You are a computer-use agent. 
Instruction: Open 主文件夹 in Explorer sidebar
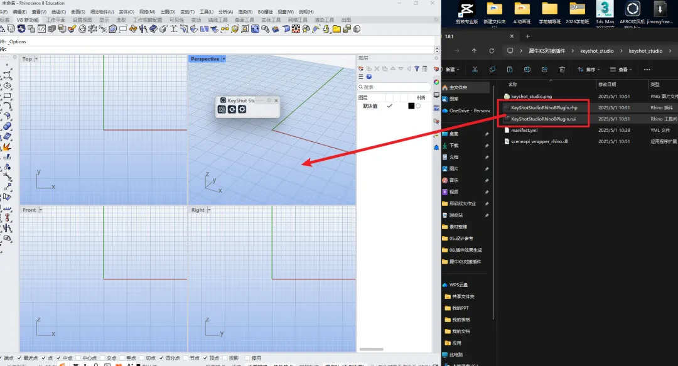[466, 87]
